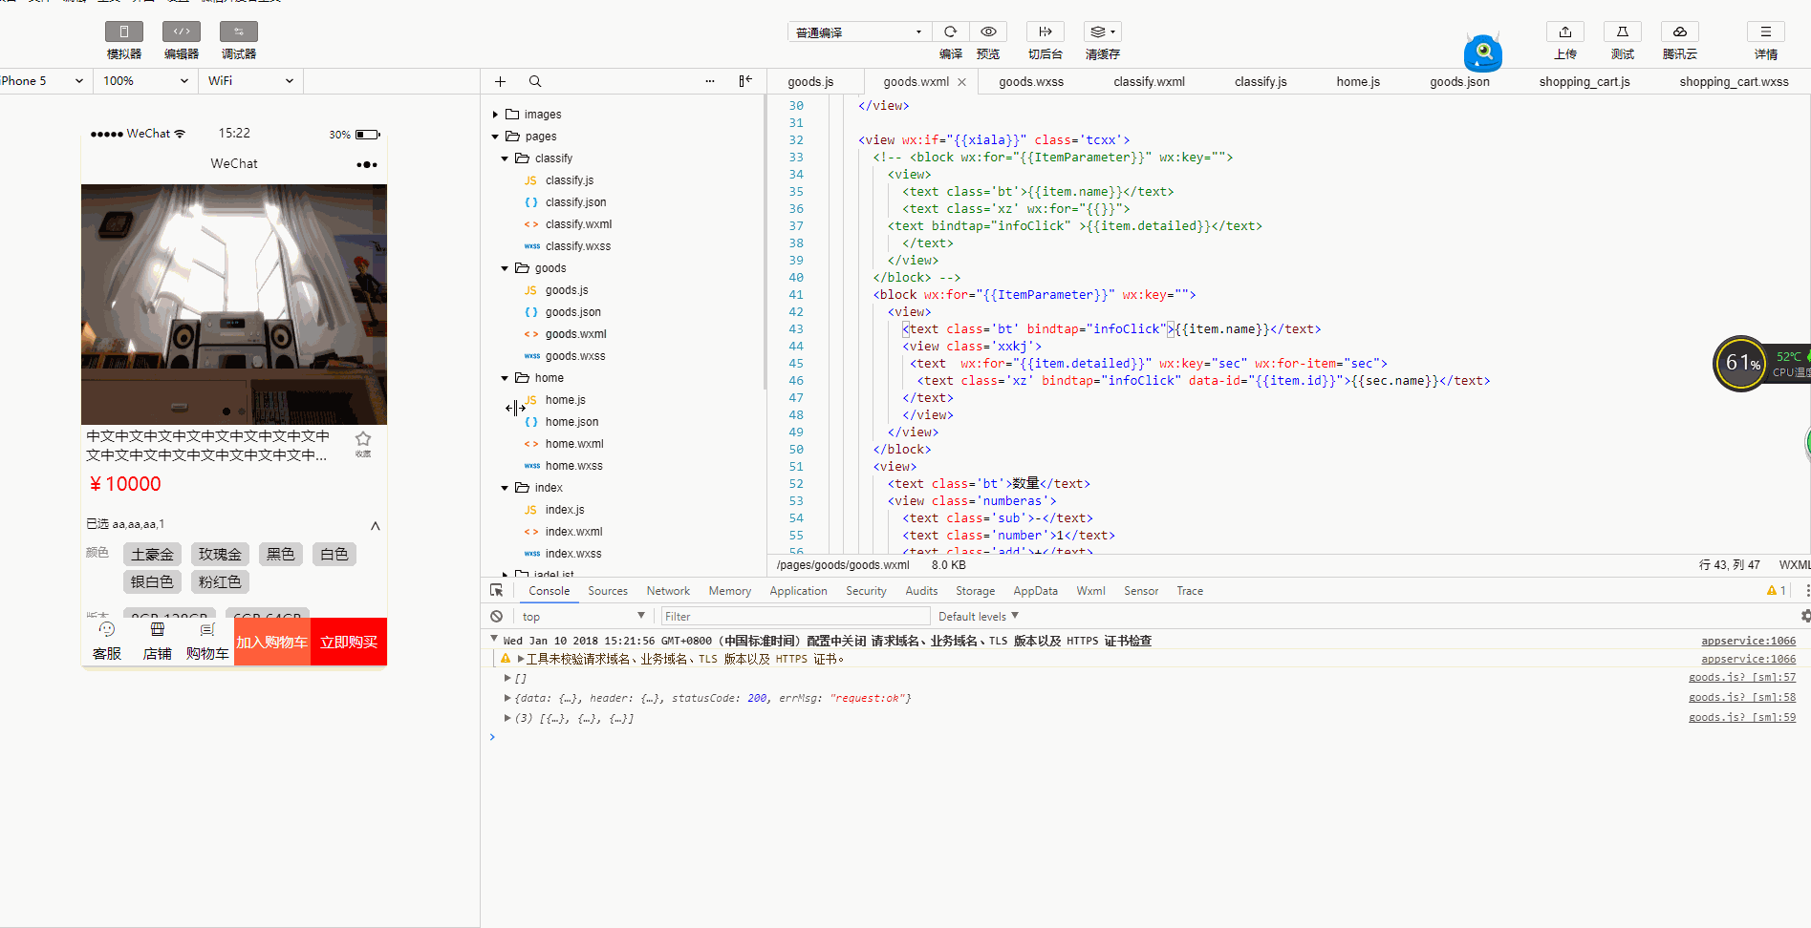1811x928 pixels.
Task: Open classify.wxss in the file tree
Action: [577, 246]
